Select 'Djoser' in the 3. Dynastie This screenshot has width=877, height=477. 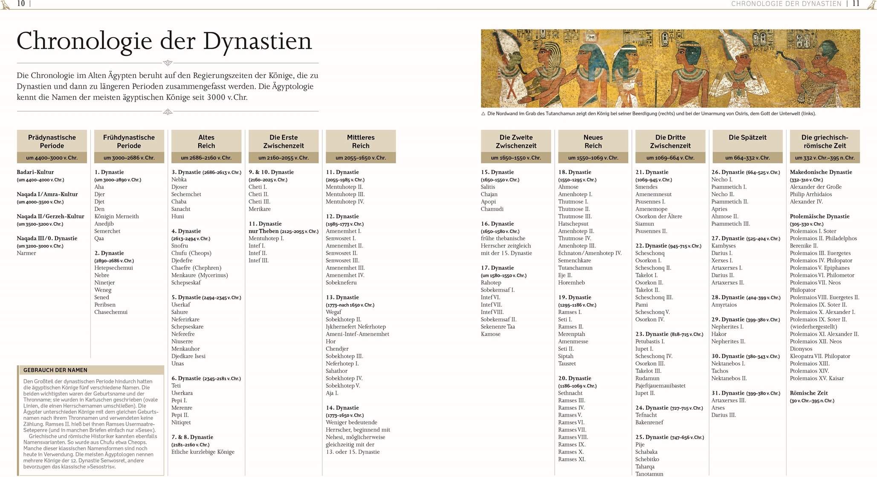pos(179,187)
